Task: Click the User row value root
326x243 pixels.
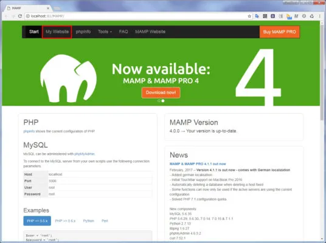Action: (52, 188)
